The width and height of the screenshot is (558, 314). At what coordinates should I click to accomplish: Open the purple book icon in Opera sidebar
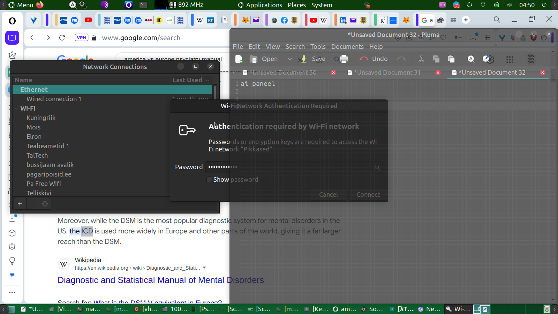pyautogui.click(x=12, y=38)
